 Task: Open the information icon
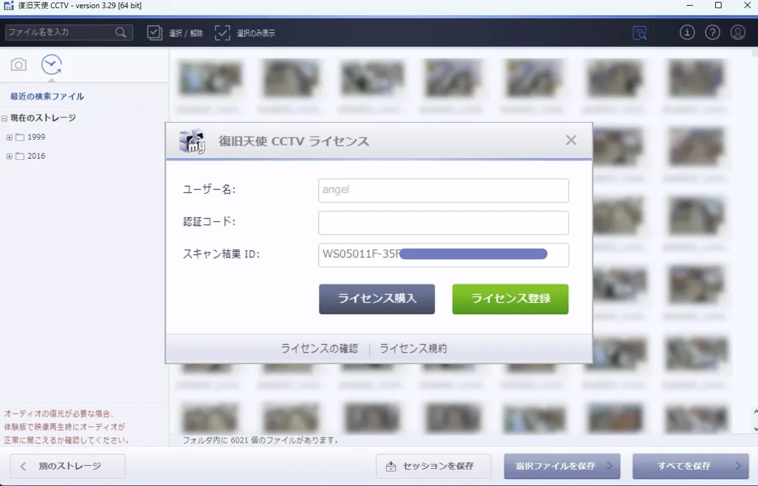coord(687,33)
